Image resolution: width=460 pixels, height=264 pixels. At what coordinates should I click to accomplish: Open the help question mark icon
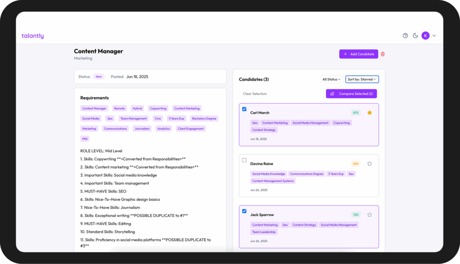405,36
